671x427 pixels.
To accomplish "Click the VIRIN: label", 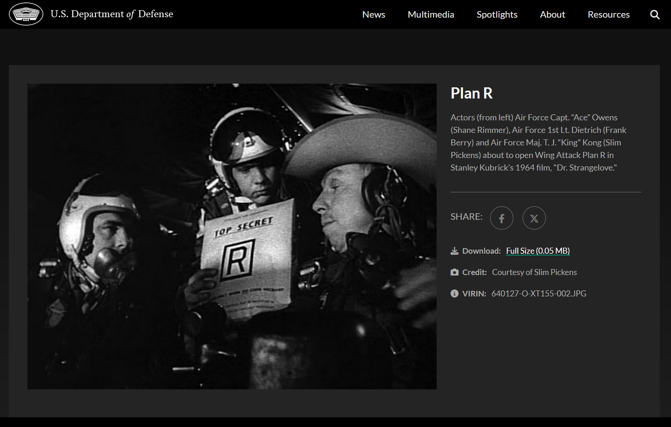I will click(474, 294).
